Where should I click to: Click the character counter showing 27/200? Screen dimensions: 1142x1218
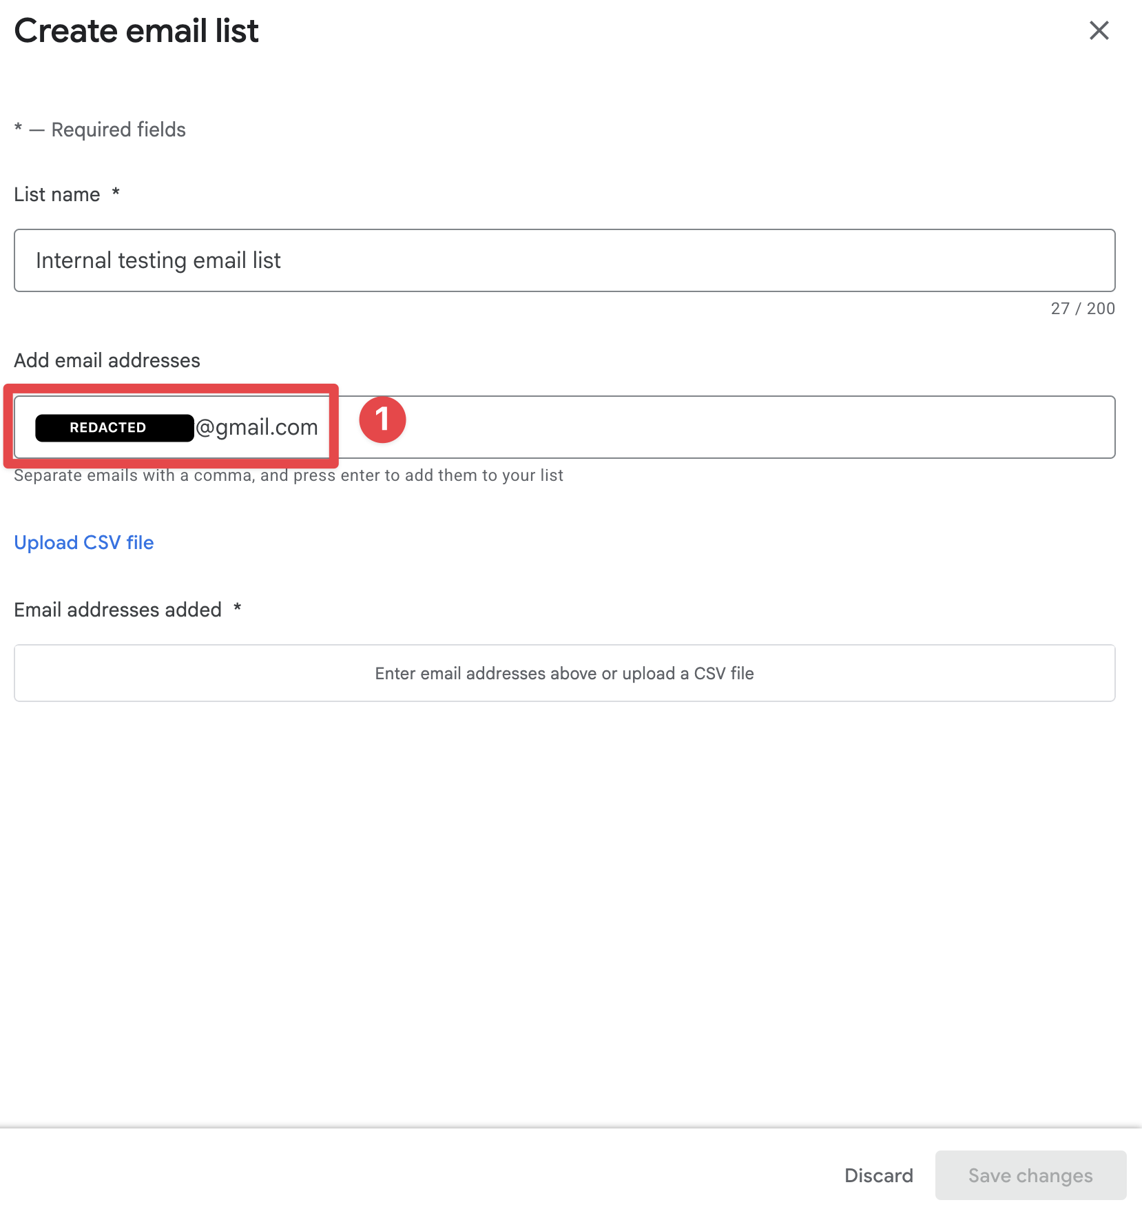(1082, 309)
